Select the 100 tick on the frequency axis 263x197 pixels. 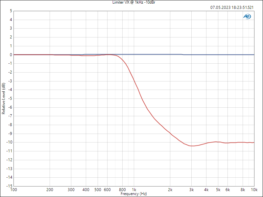click(14, 190)
